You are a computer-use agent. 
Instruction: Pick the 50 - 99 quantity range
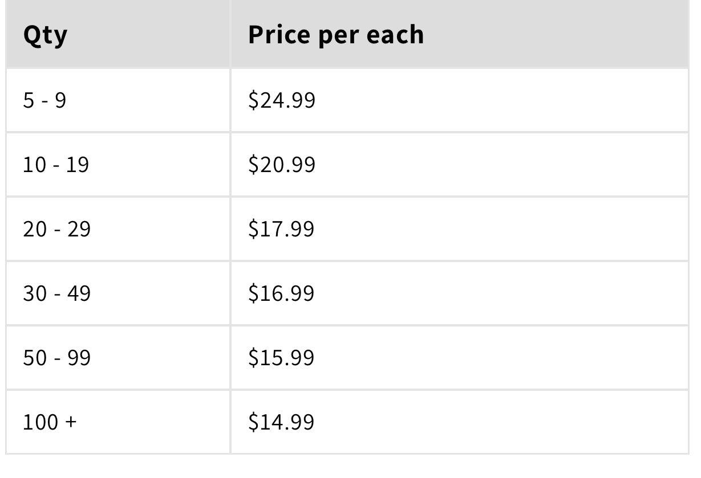56,358
